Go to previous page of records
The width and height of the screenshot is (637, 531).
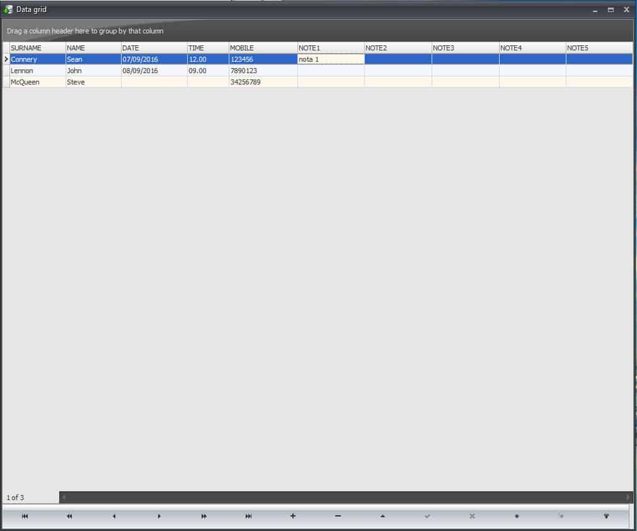tap(69, 516)
